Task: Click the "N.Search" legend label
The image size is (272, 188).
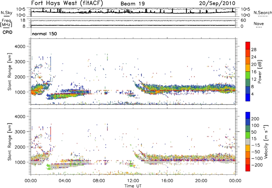Action: click(262, 13)
